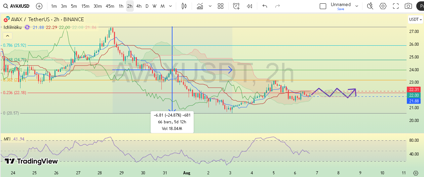Select the active 2h timeframe
This screenshot has height=177, width=424.
tap(130, 6)
